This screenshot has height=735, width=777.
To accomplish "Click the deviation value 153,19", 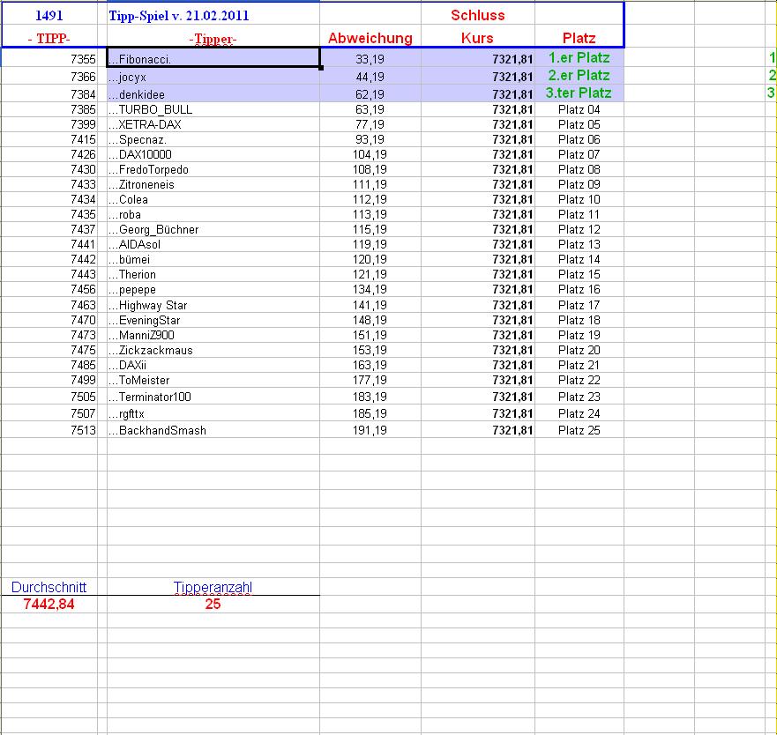I will 370,350.
